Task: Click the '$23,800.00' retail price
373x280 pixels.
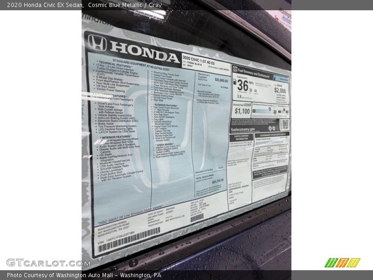Action: pyautogui.click(x=221, y=80)
